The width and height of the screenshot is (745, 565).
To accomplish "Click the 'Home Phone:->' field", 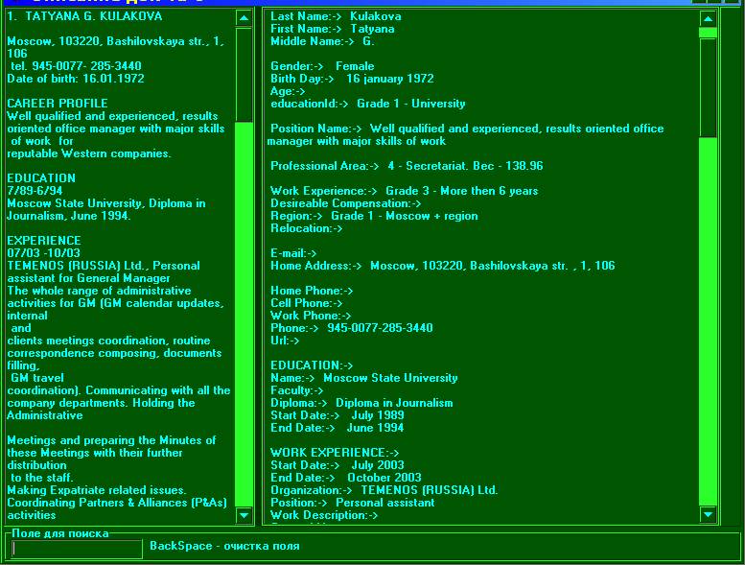I will [x=312, y=291].
